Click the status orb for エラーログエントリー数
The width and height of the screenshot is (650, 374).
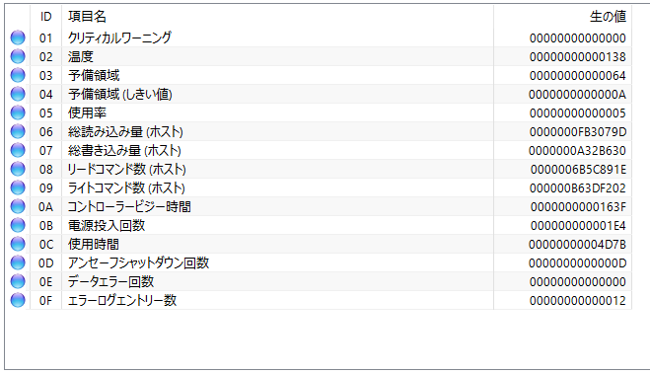[x=18, y=300]
